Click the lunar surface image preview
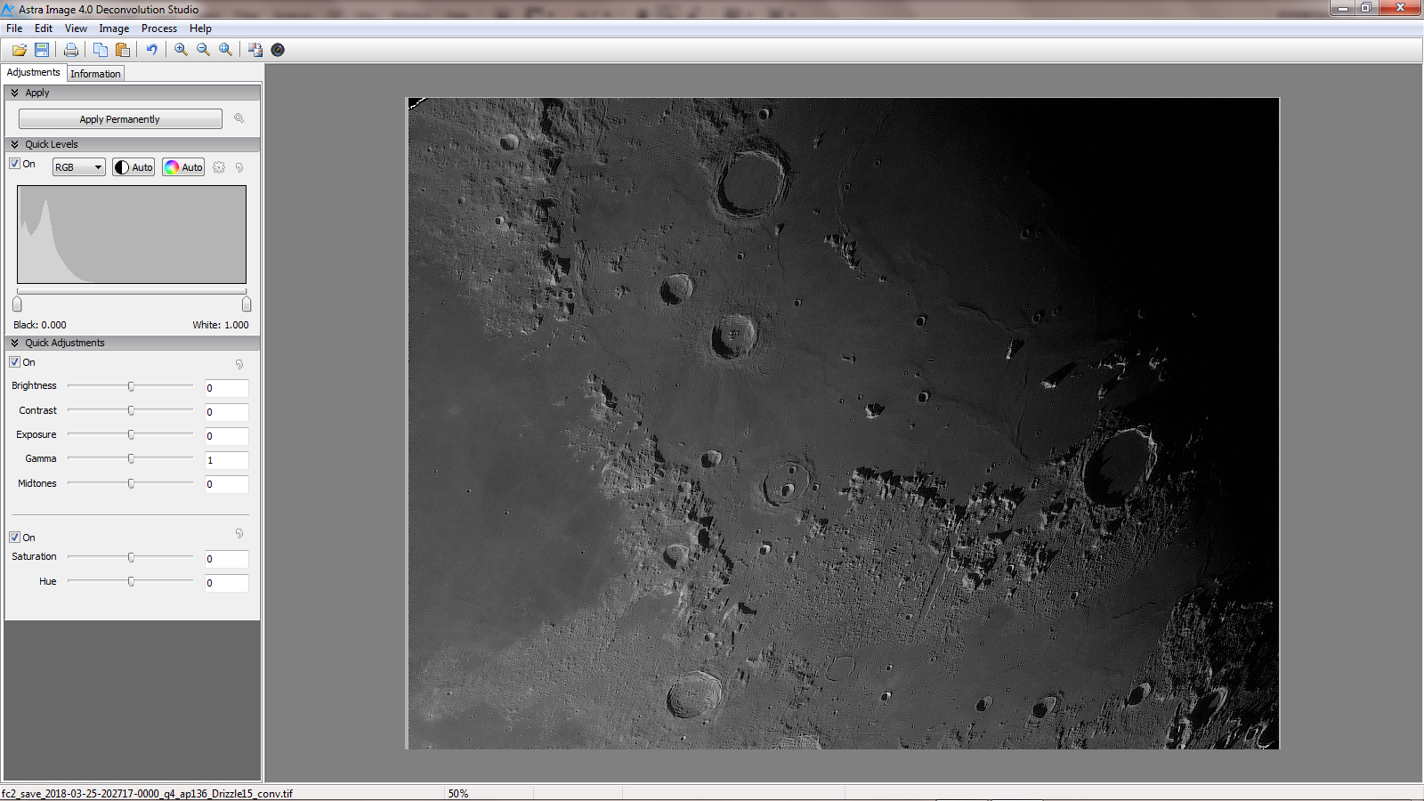 click(x=843, y=423)
